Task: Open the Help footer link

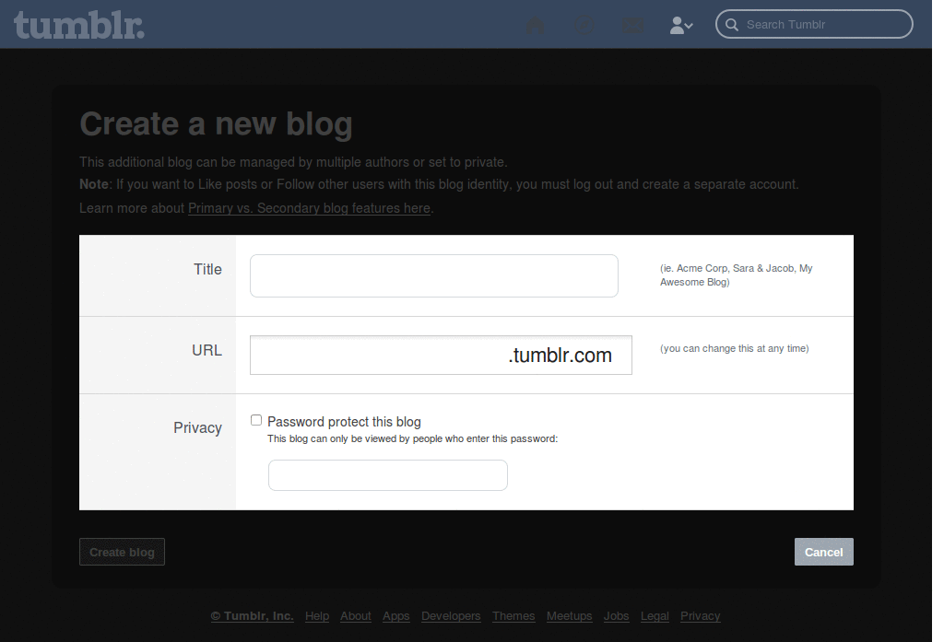Action: (317, 616)
